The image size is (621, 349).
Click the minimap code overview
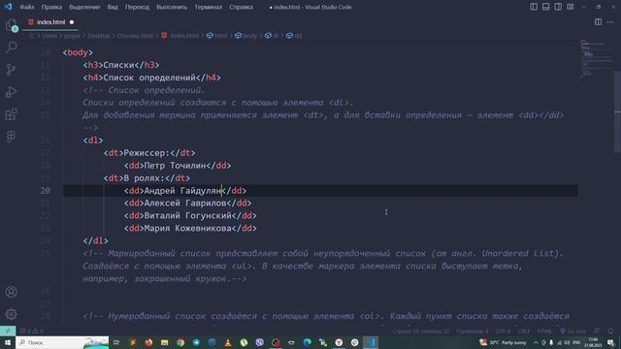pos(596,59)
